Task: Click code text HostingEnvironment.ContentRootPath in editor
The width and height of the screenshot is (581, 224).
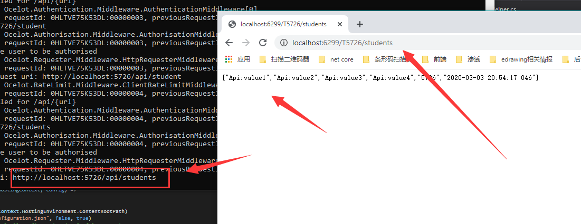Action: click(x=74, y=211)
